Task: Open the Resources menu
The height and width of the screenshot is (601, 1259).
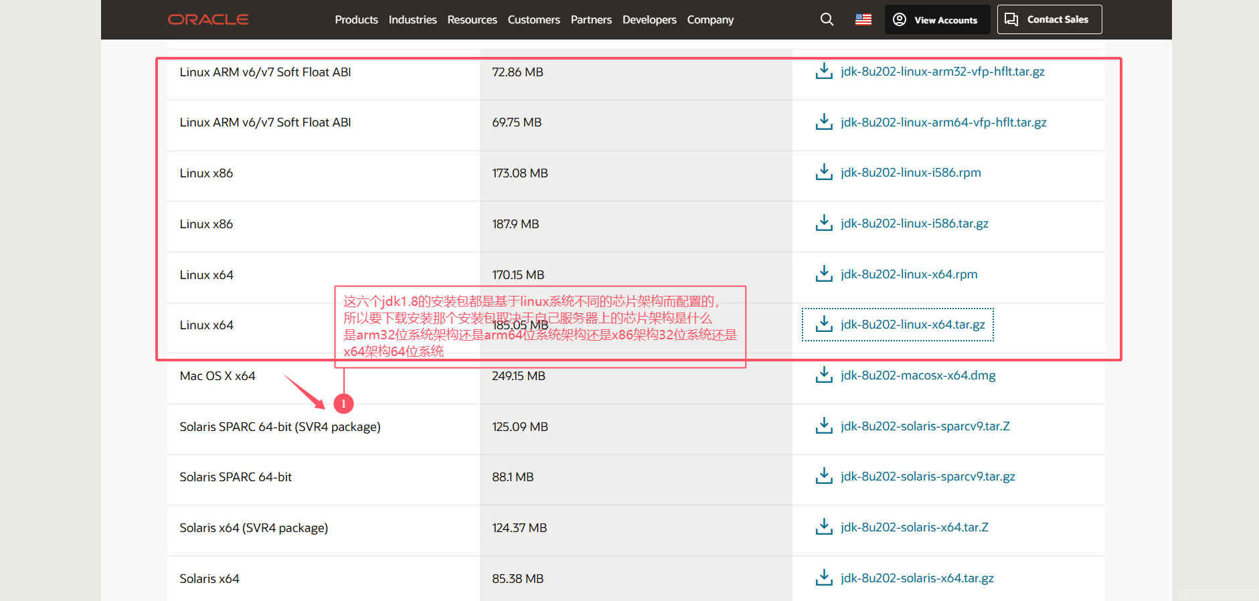Action: [x=472, y=19]
